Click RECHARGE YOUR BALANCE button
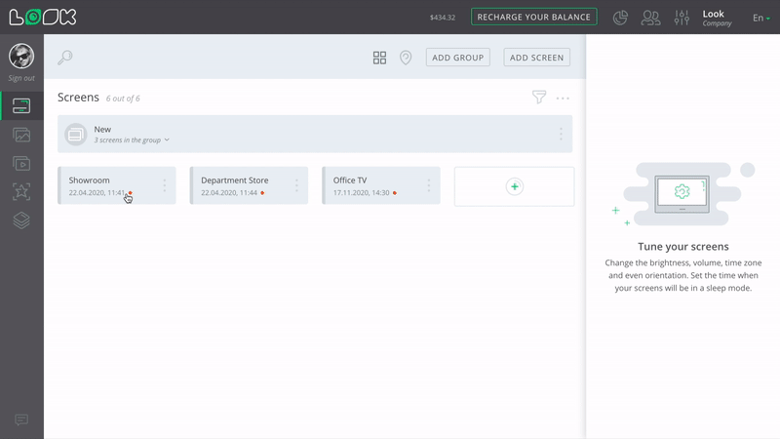The width and height of the screenshot is (780, 439). pos(533,17)
